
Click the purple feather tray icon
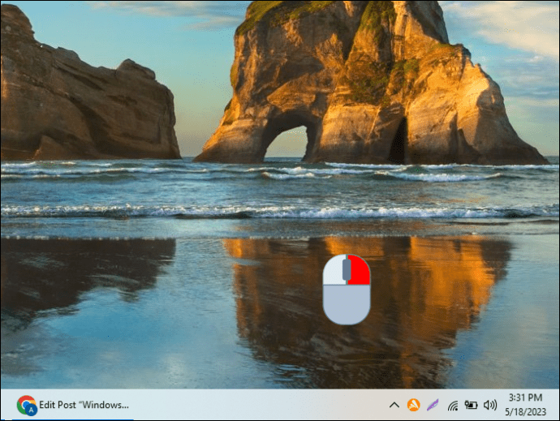click(x=433, y=406)
